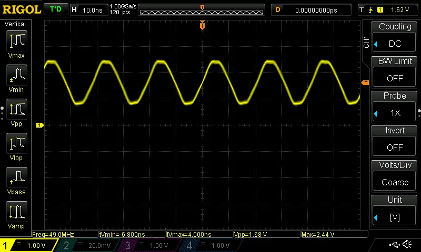Screen dimensions: 421x252
Task: Click the orange trigger position marker above the waveform
Action: (x=202, y=25)
